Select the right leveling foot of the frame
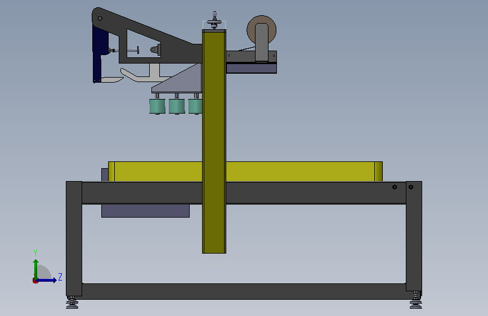Screen dimensions: 488x316 [x=416, y=300]
